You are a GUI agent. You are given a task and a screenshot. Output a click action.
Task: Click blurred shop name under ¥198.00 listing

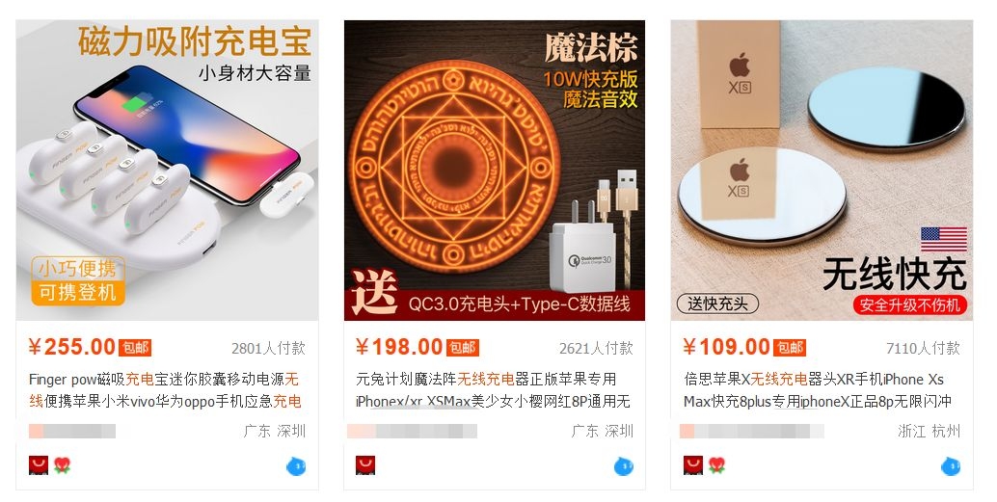[x=412, y=432]
